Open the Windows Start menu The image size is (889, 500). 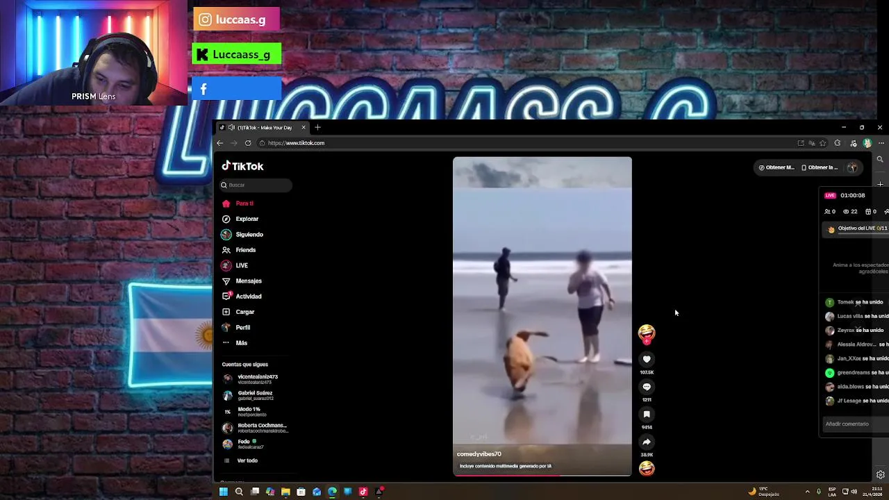(x=223, y=492)
